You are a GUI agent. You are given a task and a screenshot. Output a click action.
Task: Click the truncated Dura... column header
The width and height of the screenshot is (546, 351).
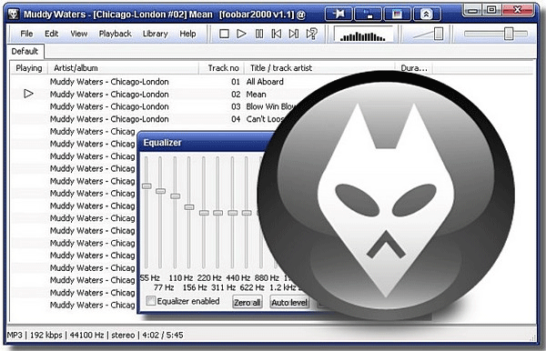point(414,68)
